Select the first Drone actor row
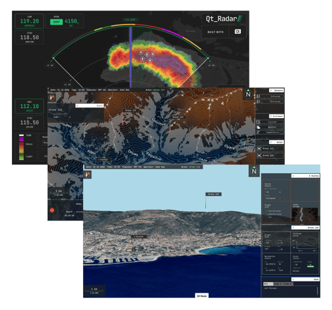The height and width of the screenshot is (310, 332). coord(270,149)
